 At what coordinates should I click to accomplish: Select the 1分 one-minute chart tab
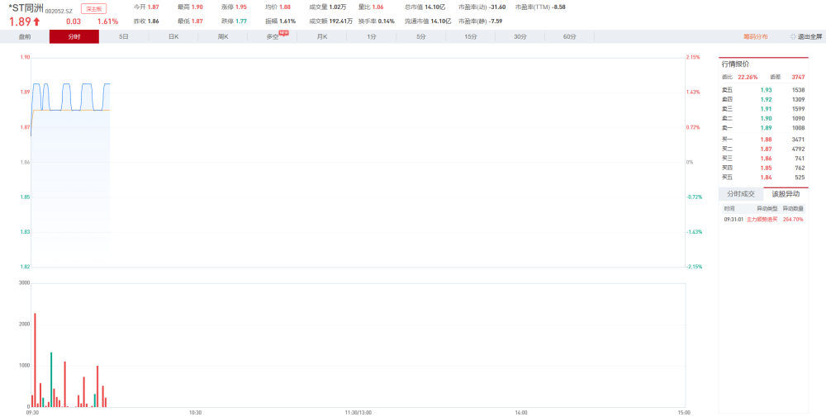tap(372, 37)
